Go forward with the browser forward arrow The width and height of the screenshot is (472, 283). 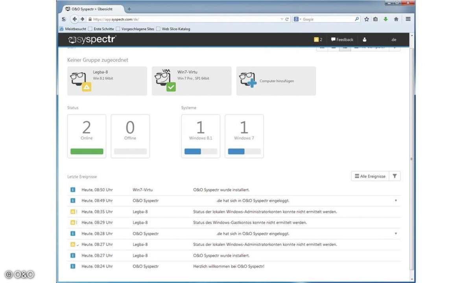82,19
